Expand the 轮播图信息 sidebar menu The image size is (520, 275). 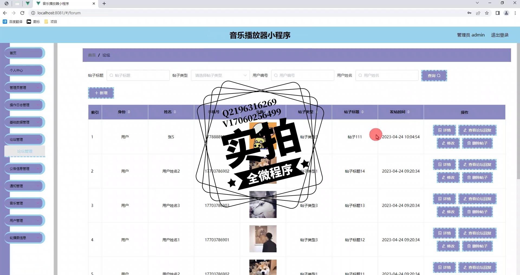(24, 238)
